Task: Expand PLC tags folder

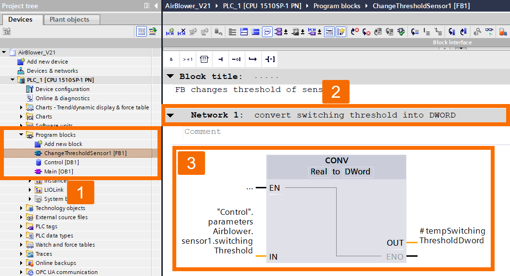Action: 22,226
